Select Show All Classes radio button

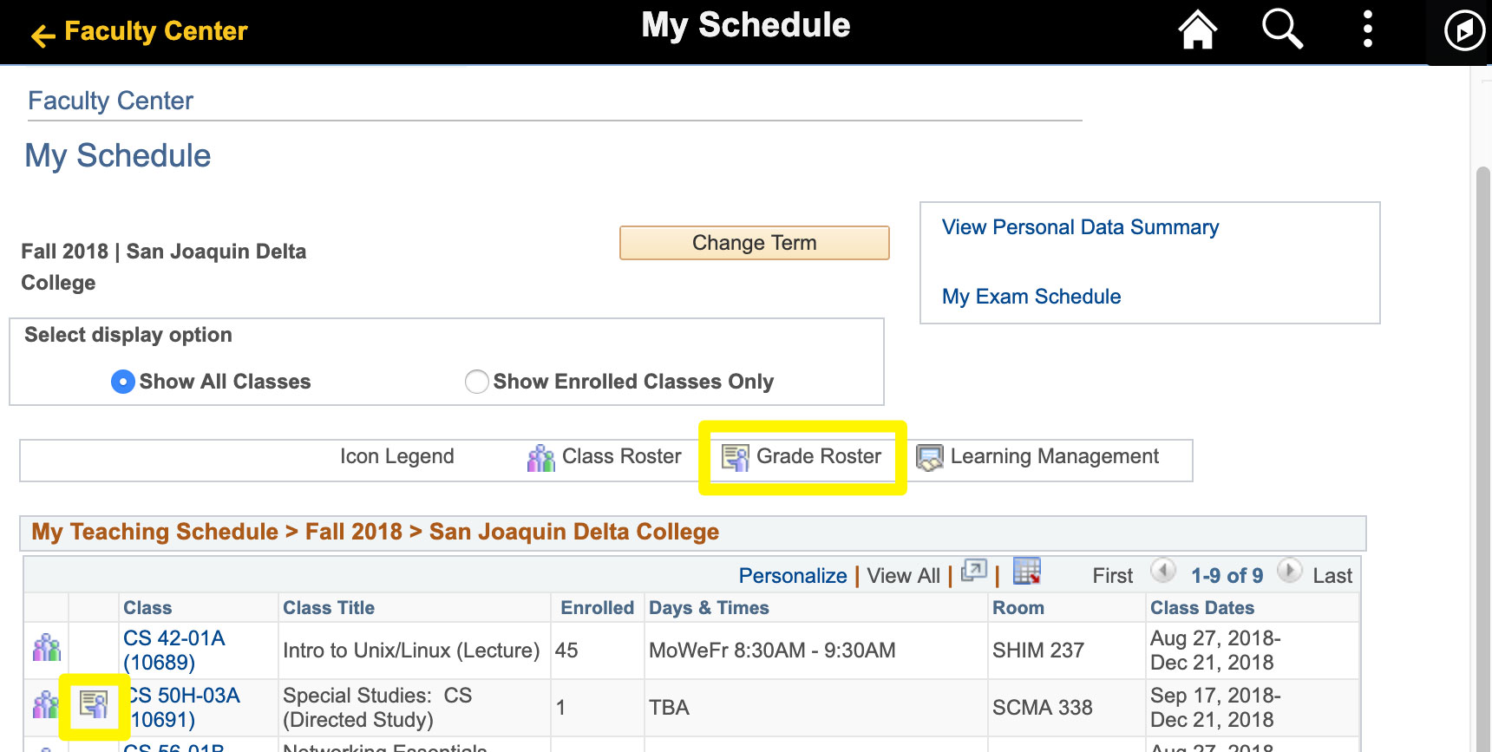pos(123,382)
